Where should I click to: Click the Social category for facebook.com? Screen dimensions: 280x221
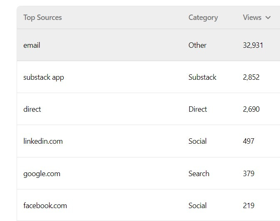coord(198,206)
